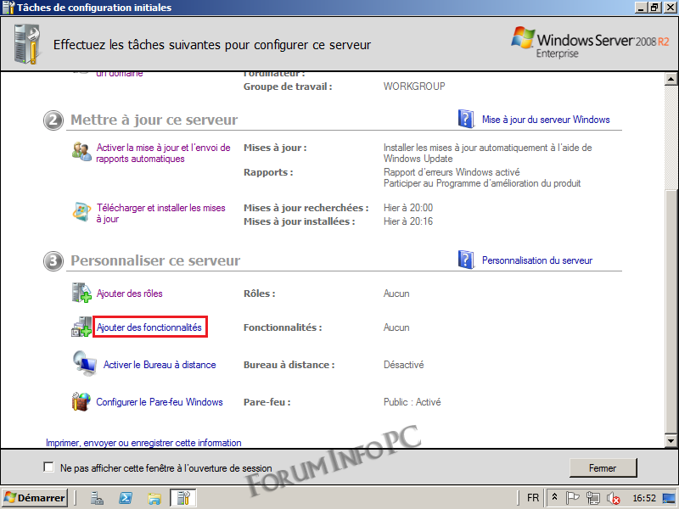Select the Tâches de configuration initiales taskbar button
The image size is (679, 509).
[183, 498]
